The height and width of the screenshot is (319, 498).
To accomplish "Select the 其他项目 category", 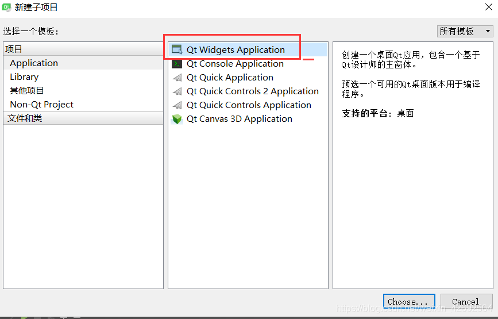I will point(83,91).
